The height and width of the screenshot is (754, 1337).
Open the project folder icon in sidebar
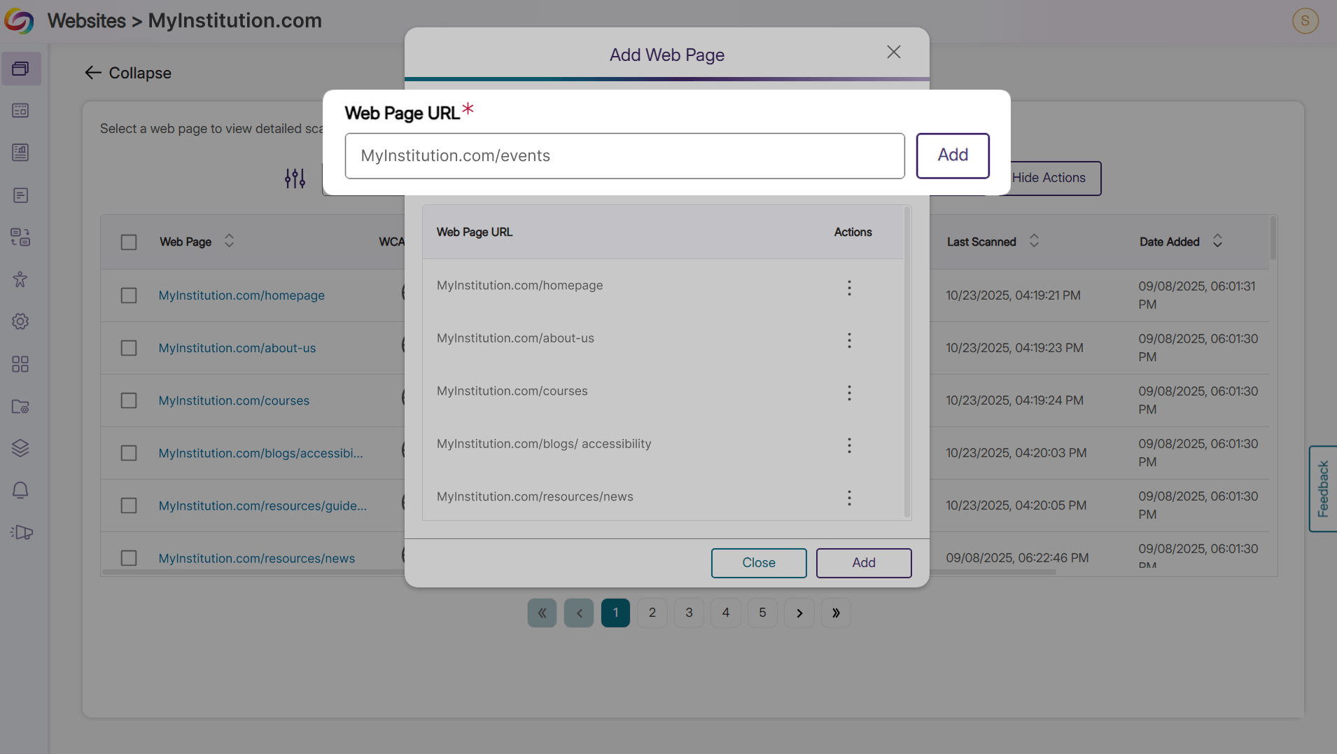pyautogui.click(x=21, y=406)
